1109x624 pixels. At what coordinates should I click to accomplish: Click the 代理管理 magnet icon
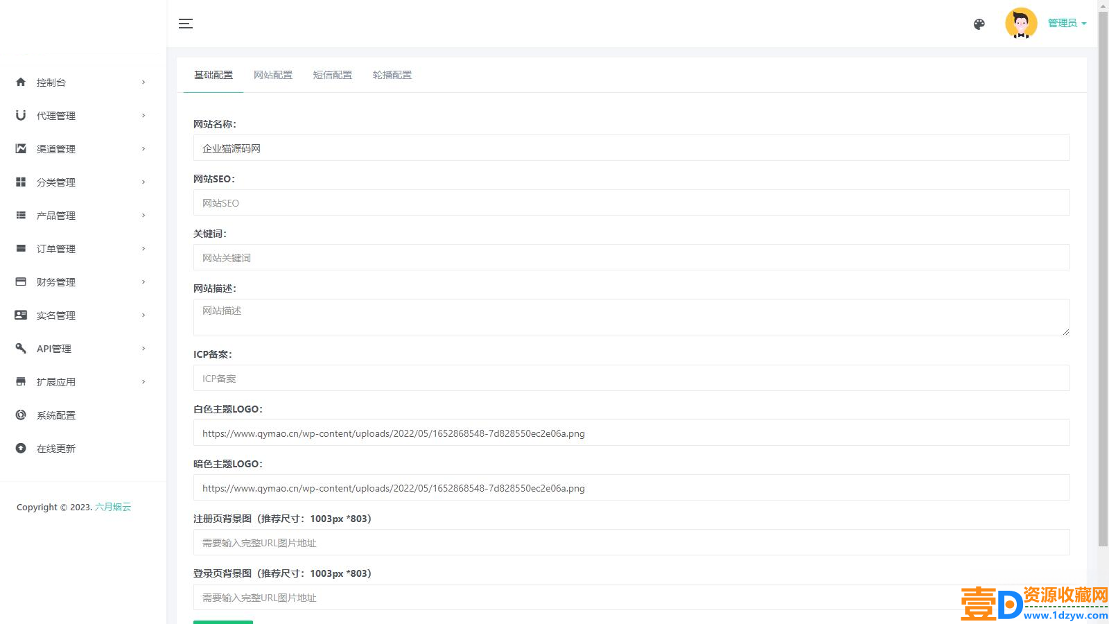(x=21, y=115)
